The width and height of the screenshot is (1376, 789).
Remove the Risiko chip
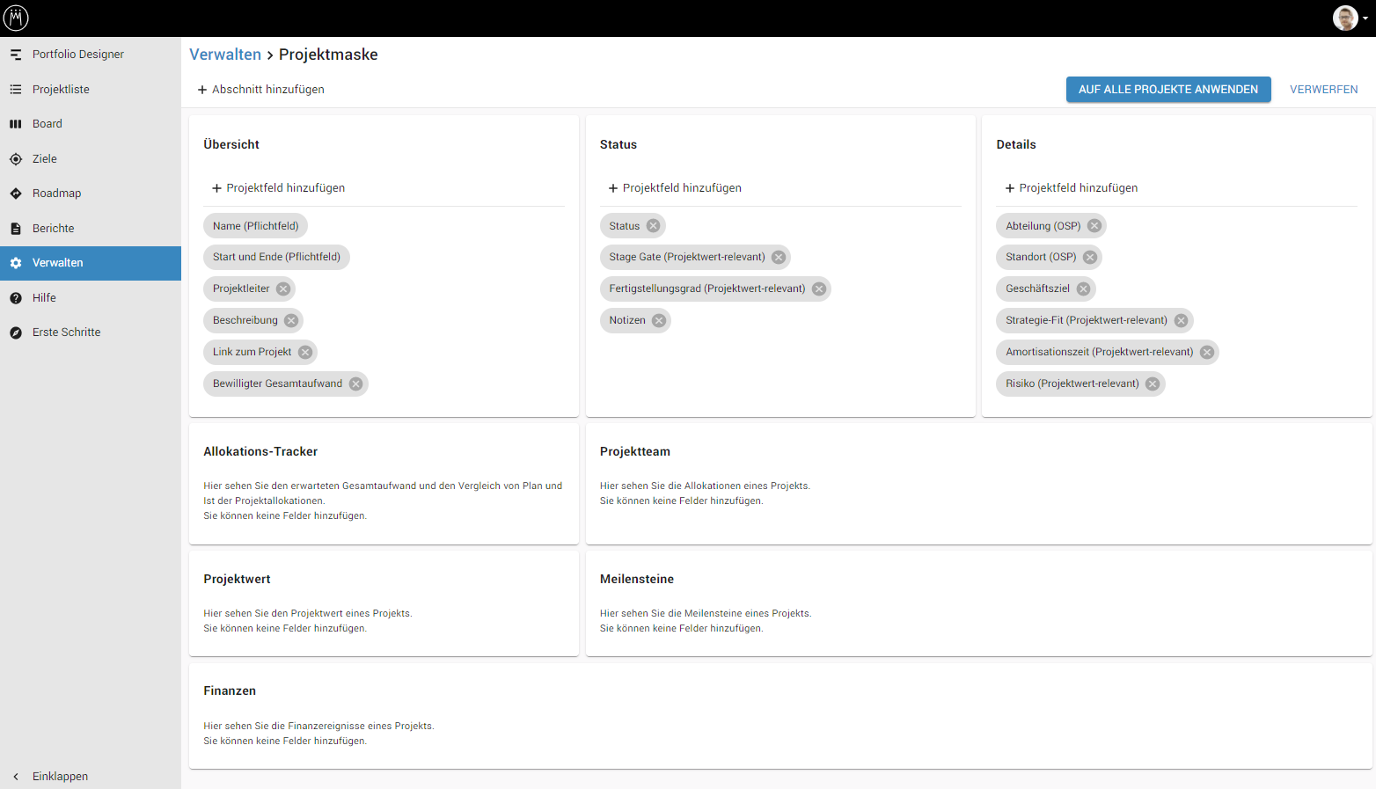click(1153, 384)
